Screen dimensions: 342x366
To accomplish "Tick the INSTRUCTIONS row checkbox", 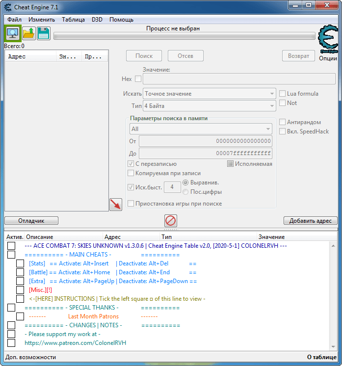I will coord(20,299).
